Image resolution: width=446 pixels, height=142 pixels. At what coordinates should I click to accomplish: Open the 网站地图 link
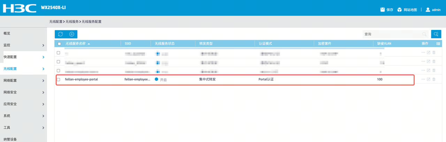[x=410, y=10]
